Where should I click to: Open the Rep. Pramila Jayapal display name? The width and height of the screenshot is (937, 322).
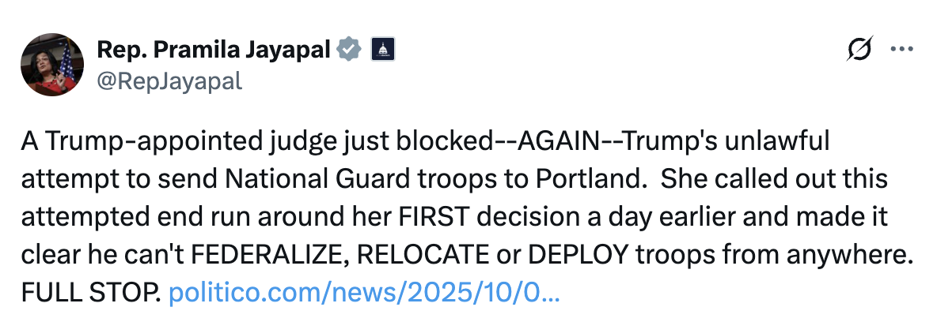[214, 50]
